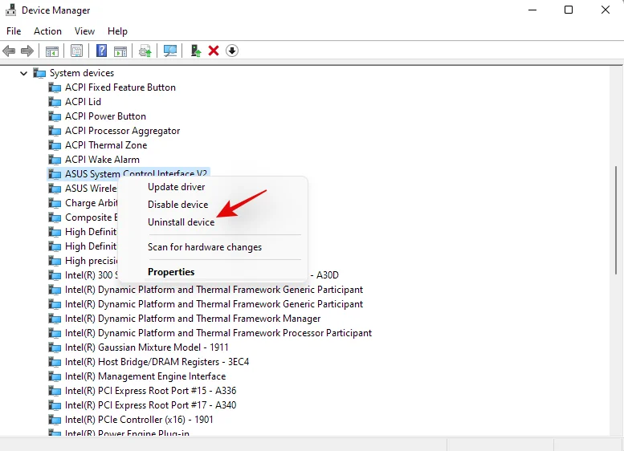Click the icon beside ACPI Fixed Feature Button

(x=55, y=87)
